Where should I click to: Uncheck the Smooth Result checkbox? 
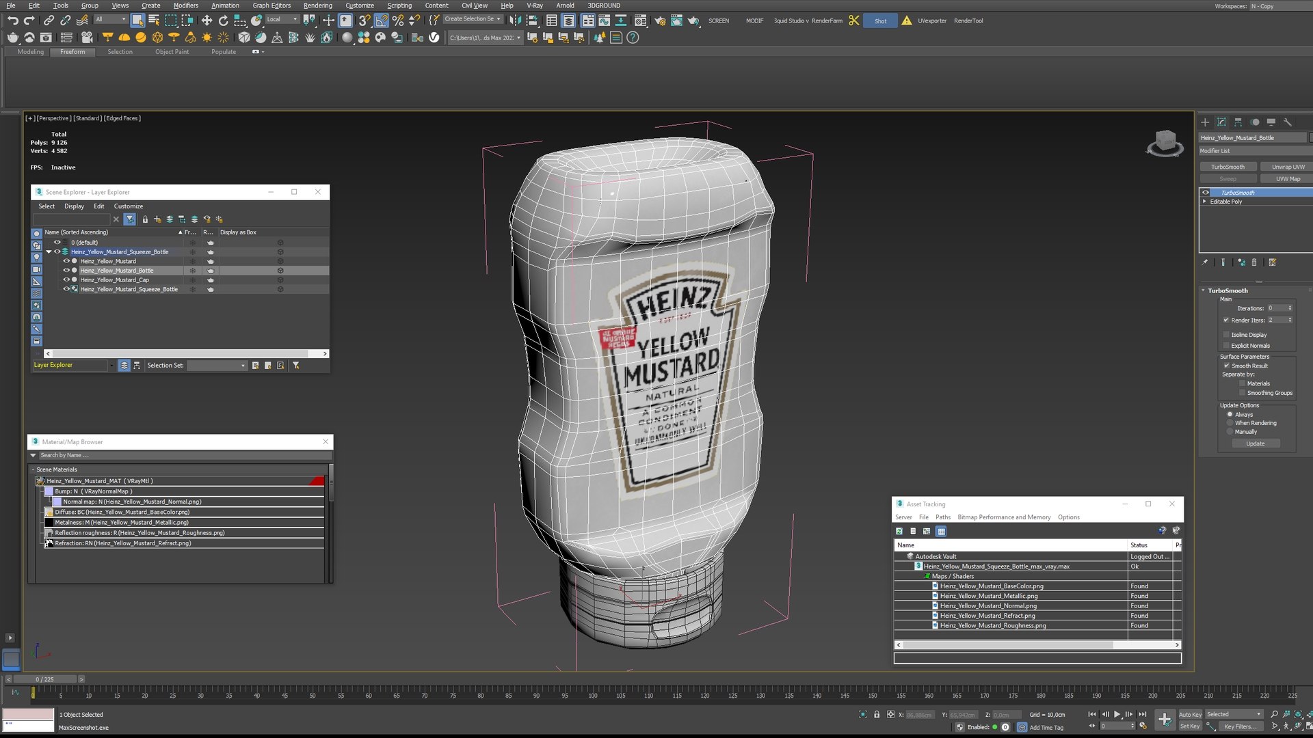[x=1226, y=366]
